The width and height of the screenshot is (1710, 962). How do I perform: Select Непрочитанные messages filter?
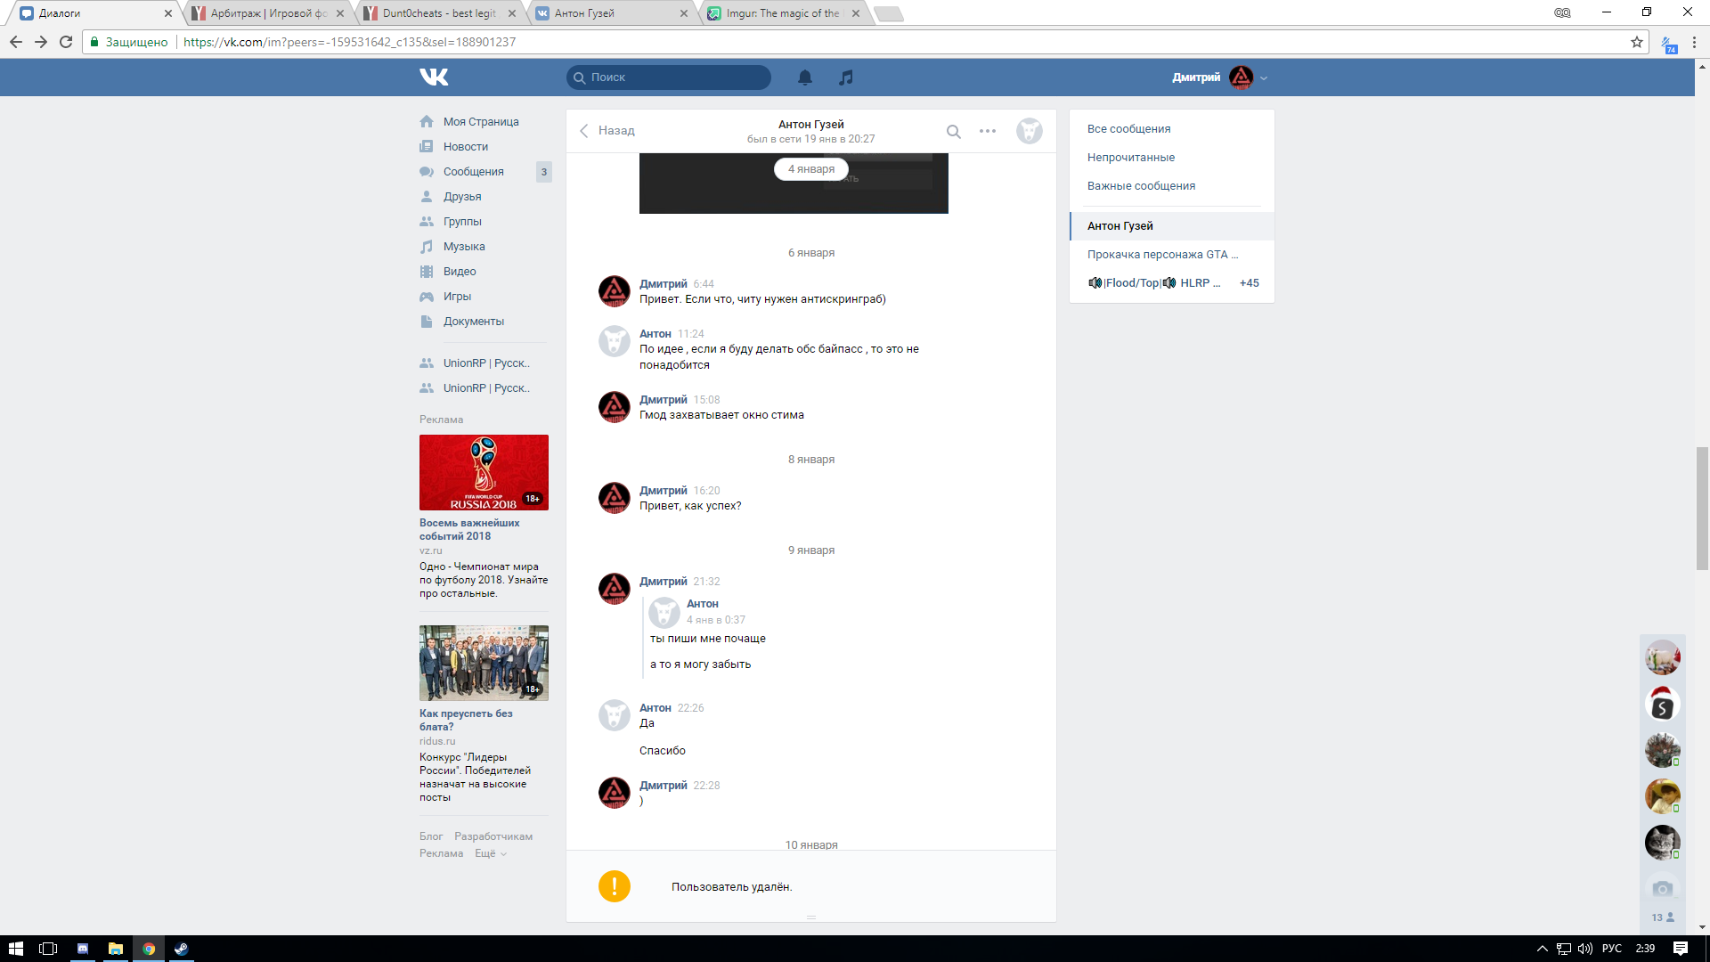(1130, 158)
